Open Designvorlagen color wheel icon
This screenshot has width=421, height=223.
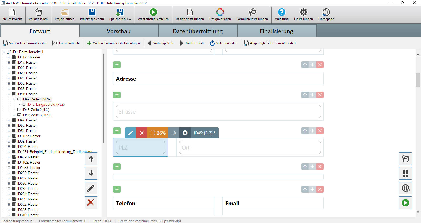(220, 12)
